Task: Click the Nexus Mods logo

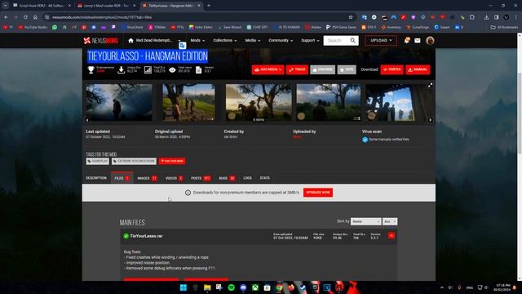Action: [100, 41]
